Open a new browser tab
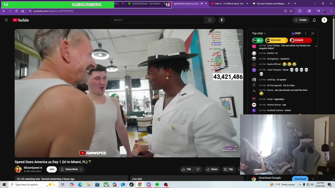 coord(295,4)
